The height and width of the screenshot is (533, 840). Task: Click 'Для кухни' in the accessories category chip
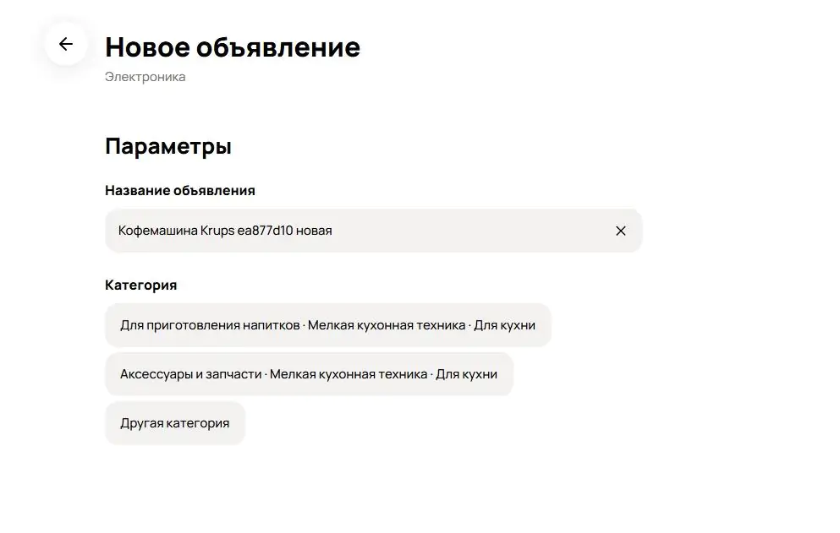466,374
